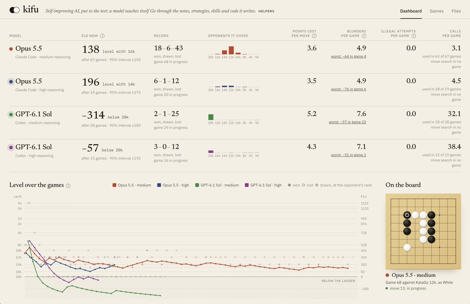
Task: Click the kifu logo icon
Action: pos(14,11)
